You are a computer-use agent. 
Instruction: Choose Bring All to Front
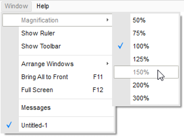click(45, 77)
